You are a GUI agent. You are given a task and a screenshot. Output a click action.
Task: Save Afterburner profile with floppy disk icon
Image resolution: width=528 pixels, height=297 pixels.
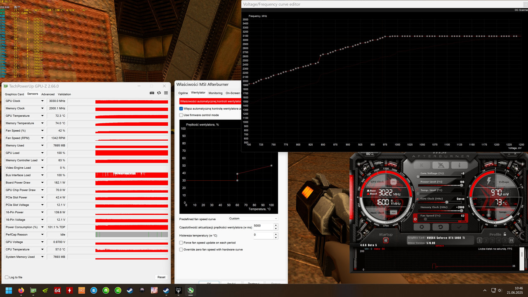[511, 240]
